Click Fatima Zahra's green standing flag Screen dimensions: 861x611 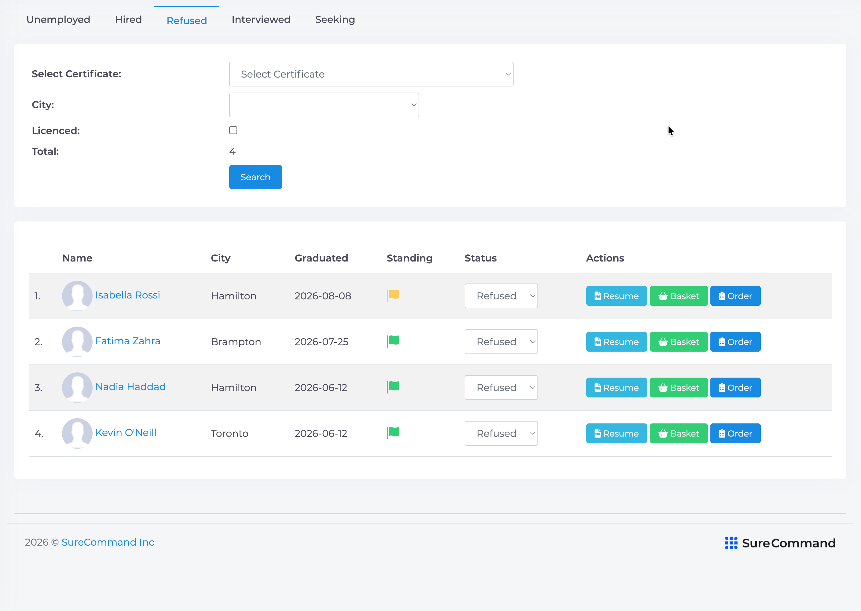(393, 341)
